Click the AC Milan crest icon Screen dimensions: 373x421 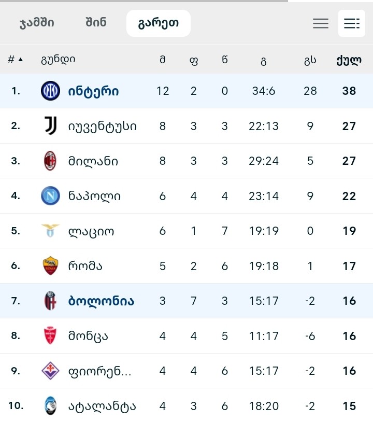point(50,161)
